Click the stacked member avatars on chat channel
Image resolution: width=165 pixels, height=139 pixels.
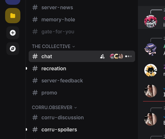117,56
